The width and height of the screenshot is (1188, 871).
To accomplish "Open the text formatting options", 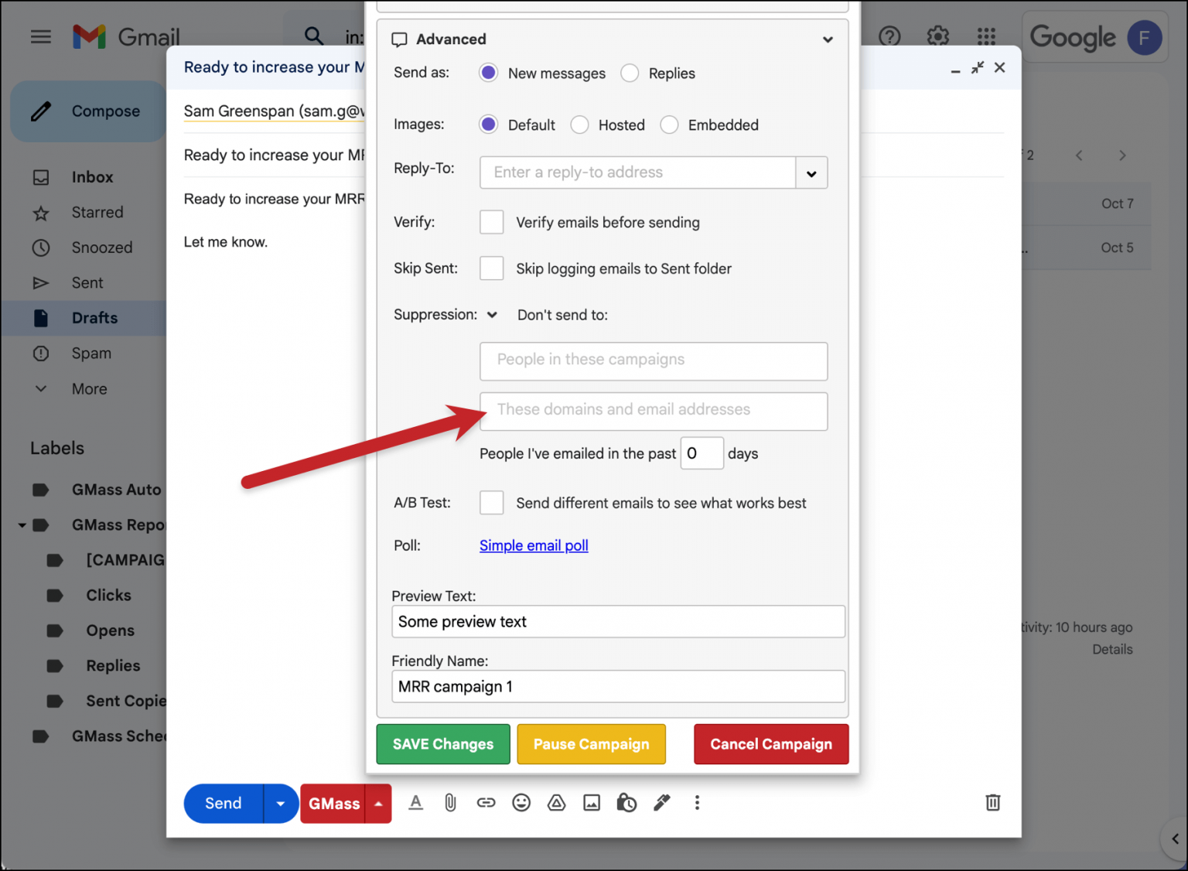I will pos(415,803).
